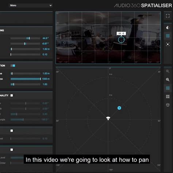Viewport: 173px width, 173px height.
Task: Toggle grid lines in the top-down view
Action: (168, 88)
